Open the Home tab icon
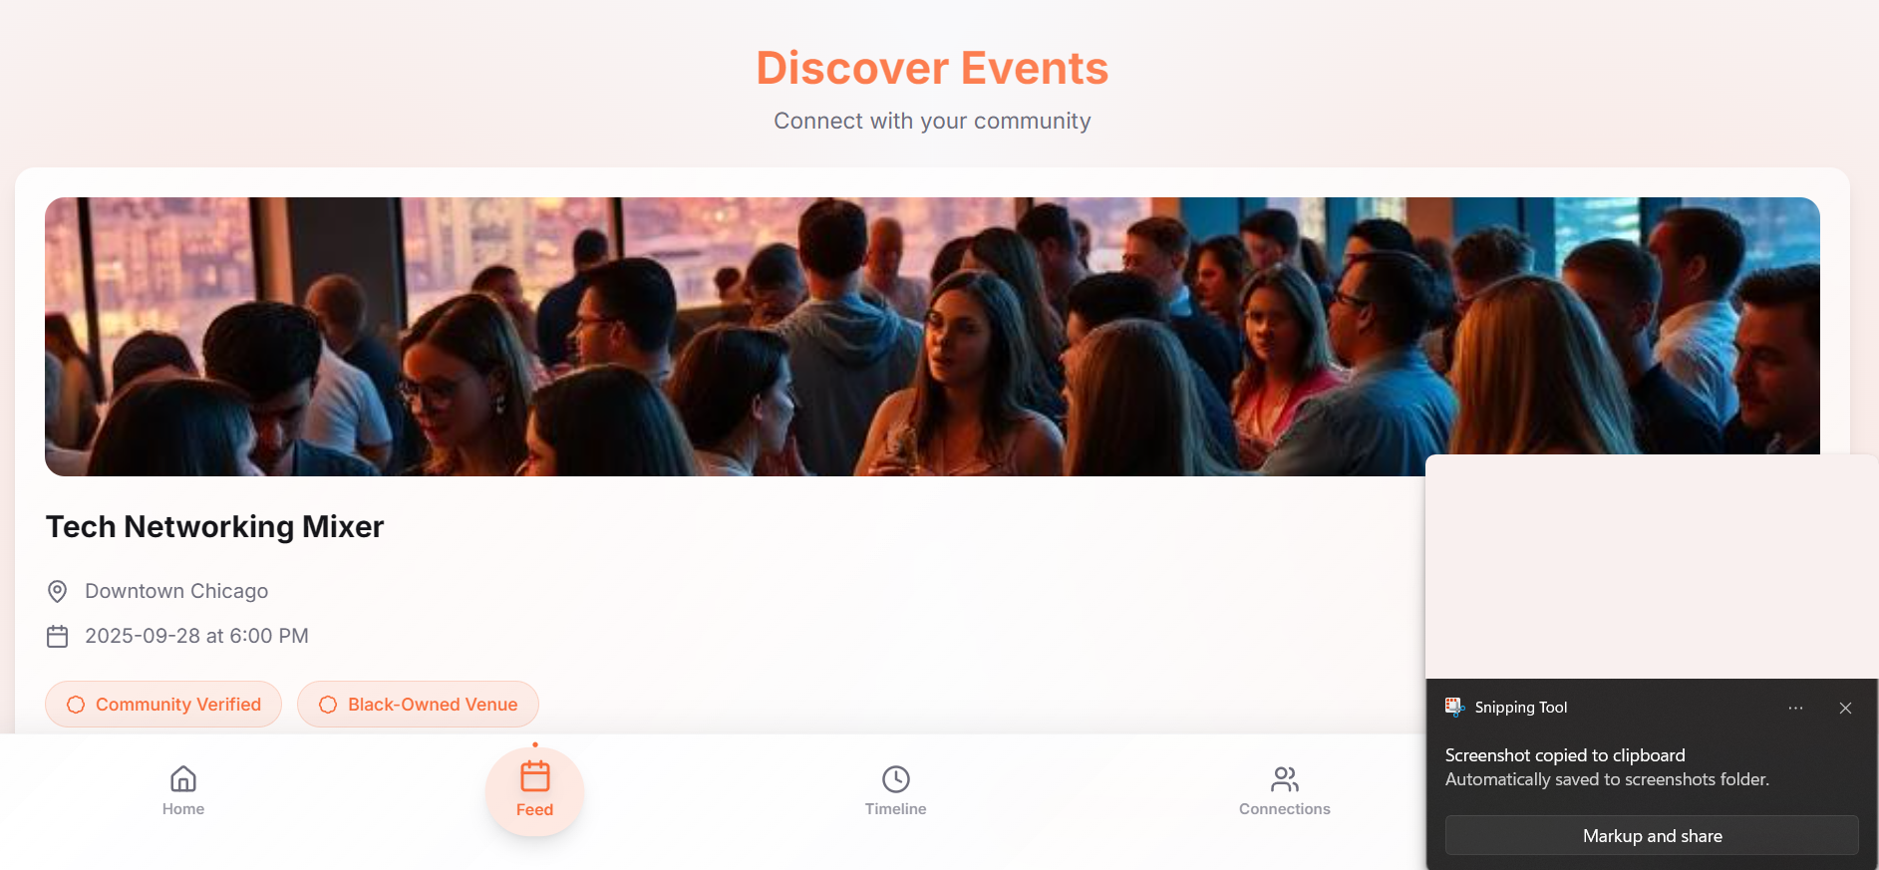Screen dimensions: 1879x870 click(183, 778)
